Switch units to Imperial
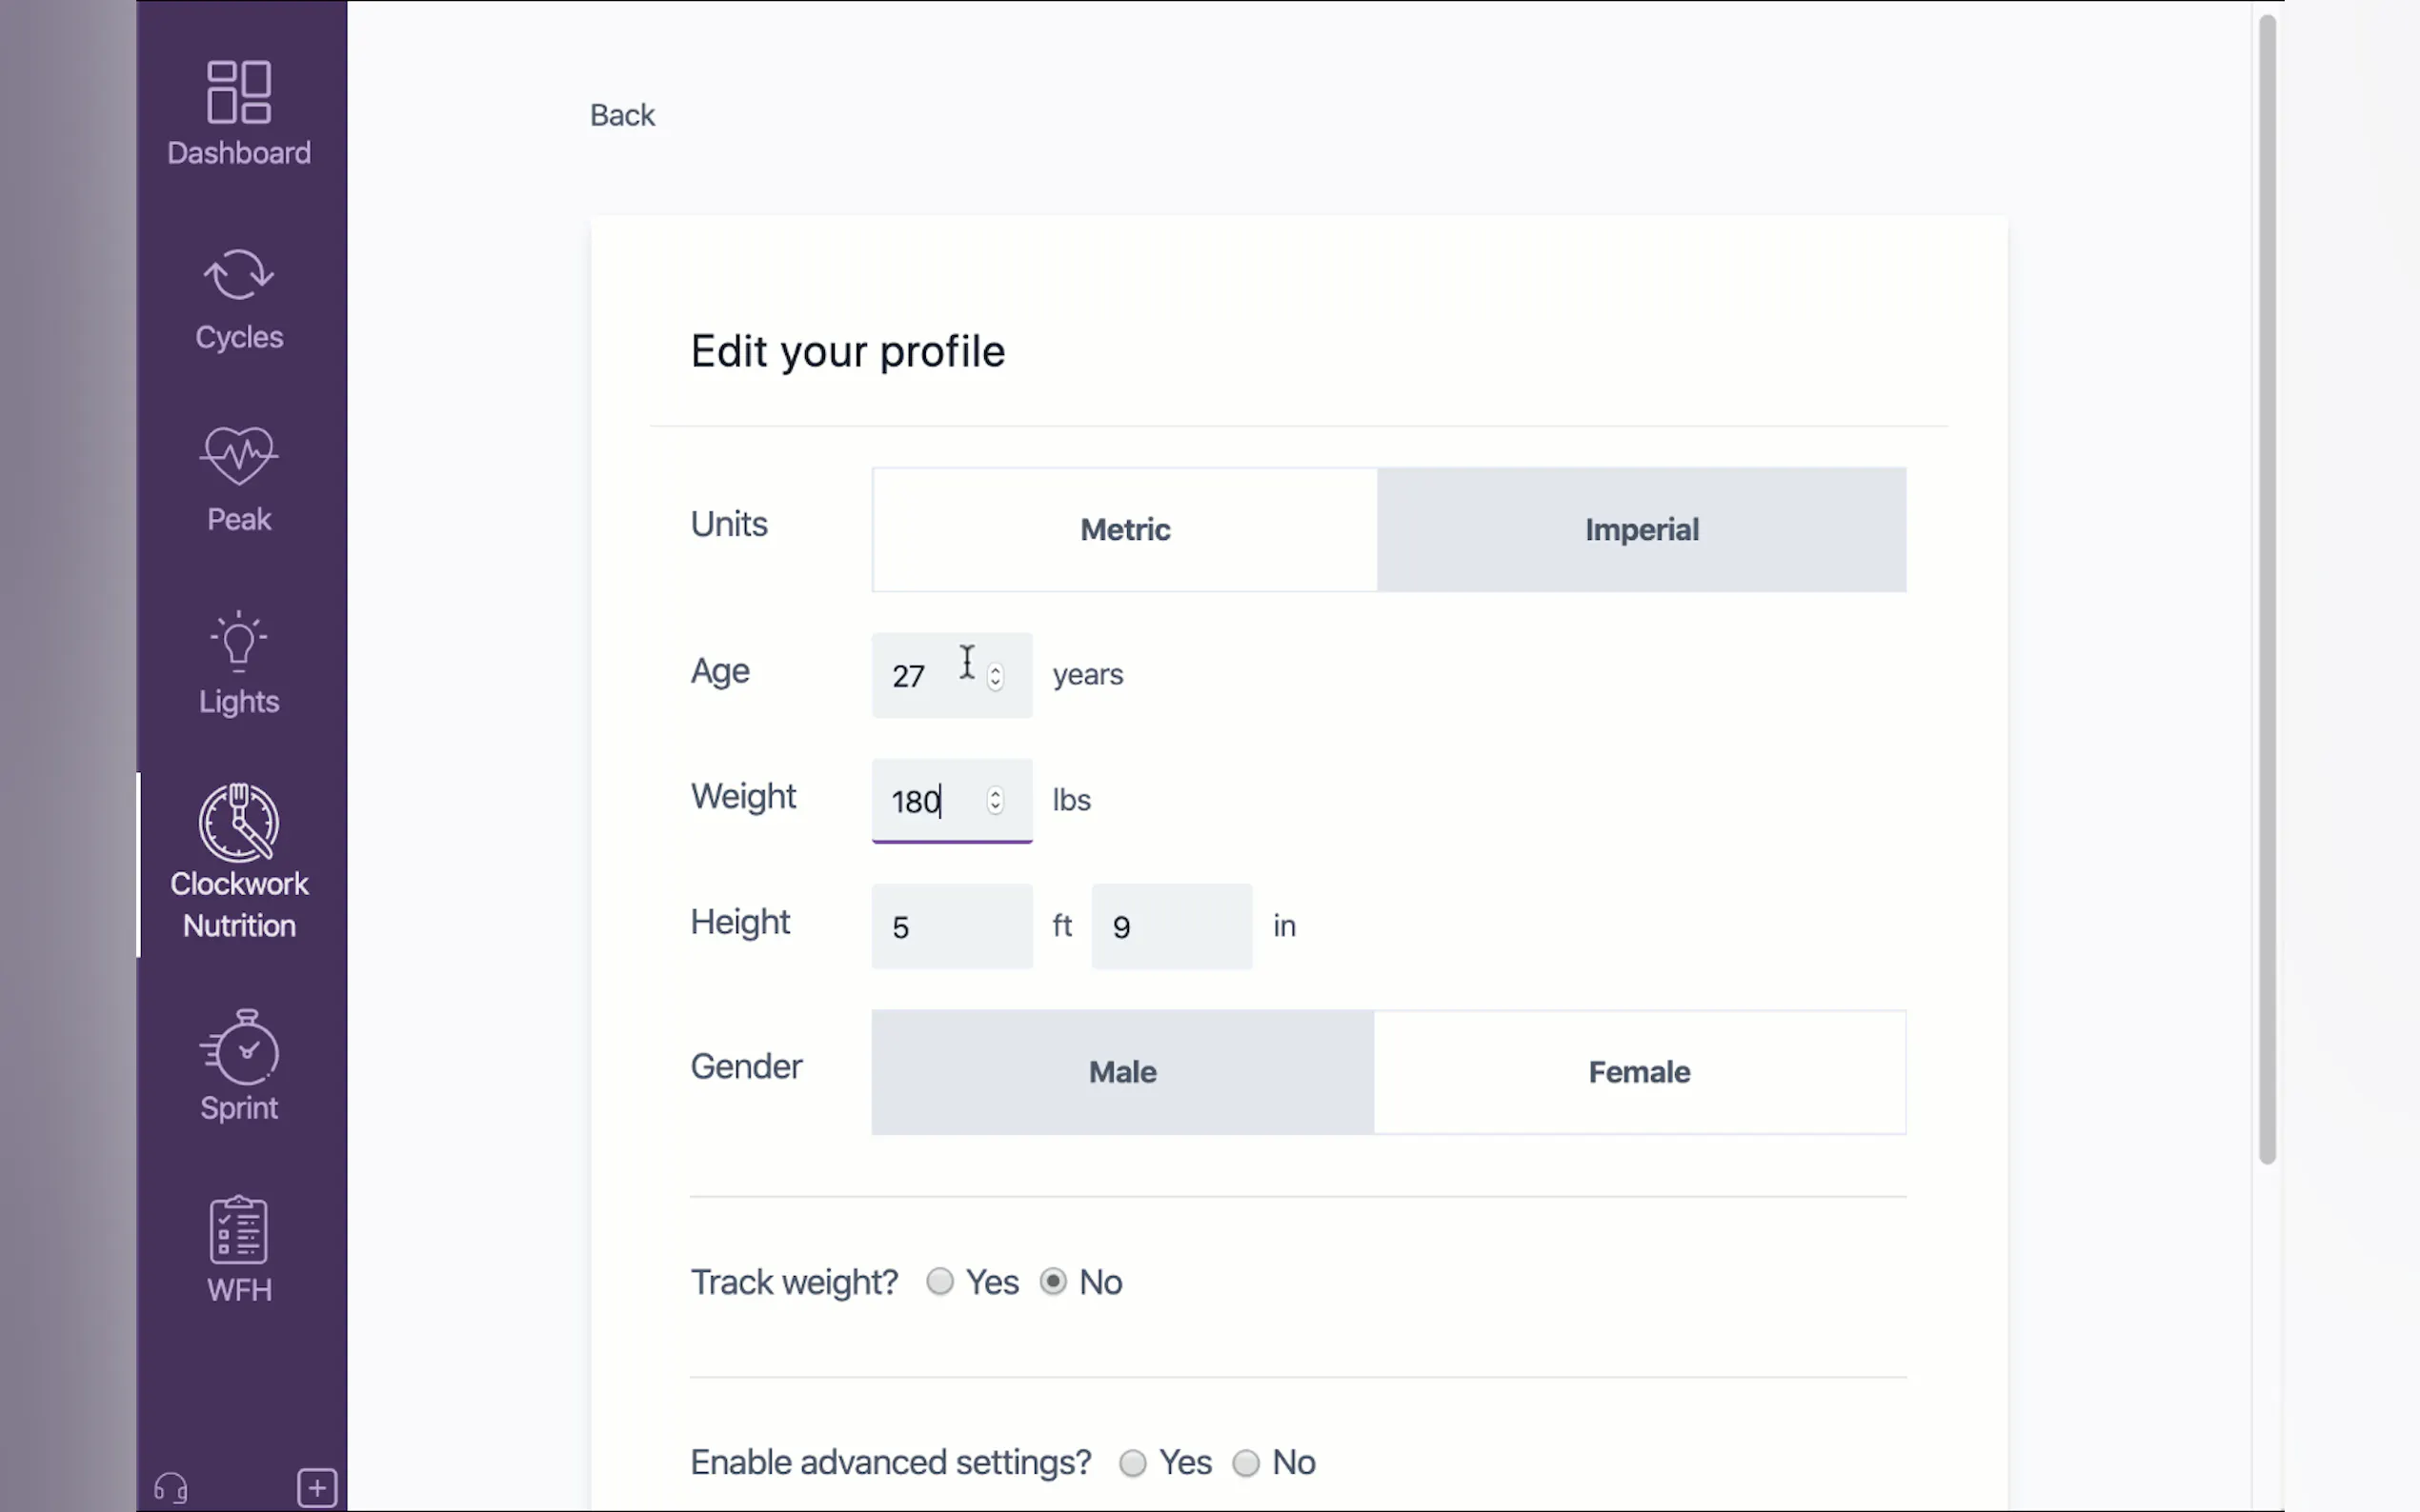The height and width of the screenshot is (1512, 2420). [1641, 530]
